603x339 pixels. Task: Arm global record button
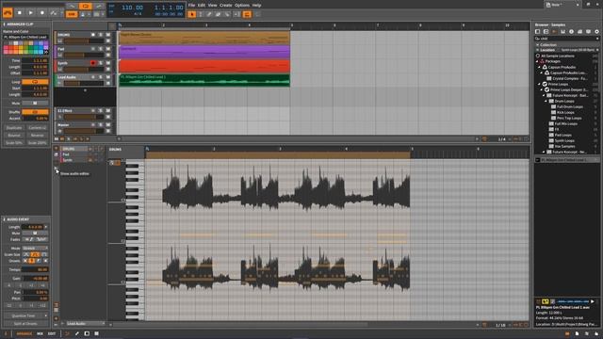tap(42, 12)
